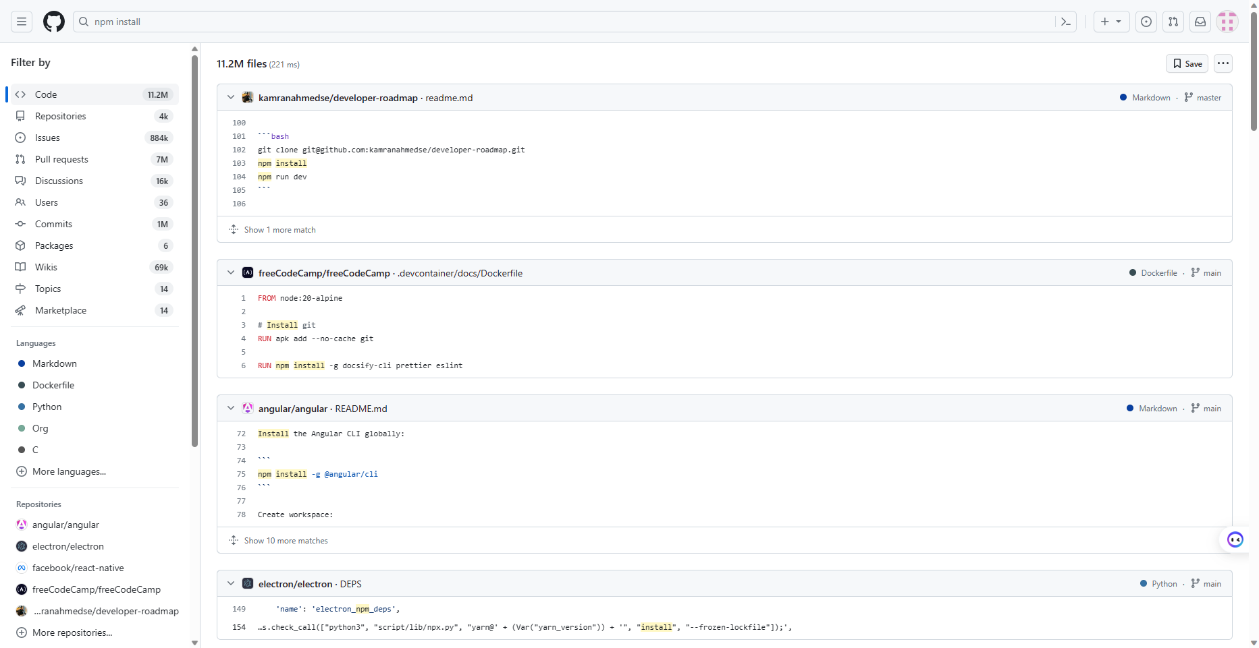Select the Commits filter

click(53, 224)
